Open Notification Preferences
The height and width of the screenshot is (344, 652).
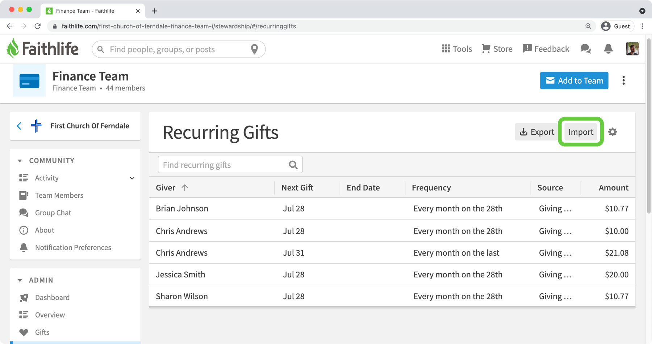[x=73, y=247]
